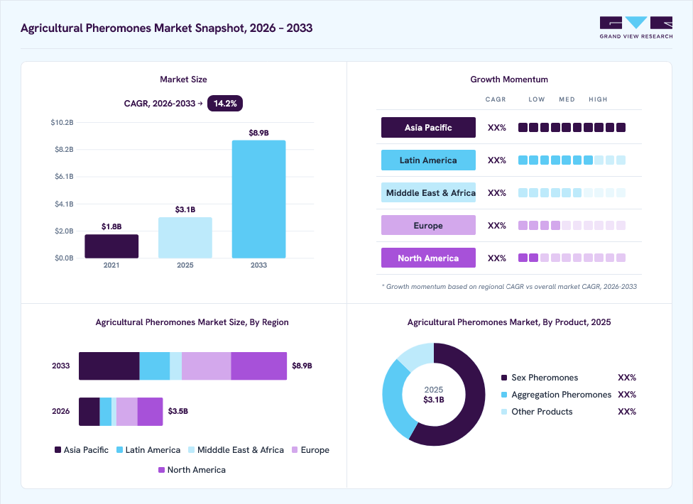Viewport: 693px width, 504px height.
Task: Click the North America segment of 2026 bar
Action: click(x=151, y=411)
